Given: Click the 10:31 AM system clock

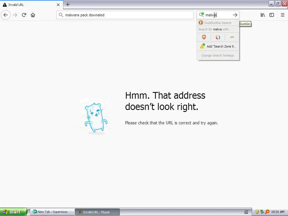Looking at the screenshot, I should click(278, 212).
